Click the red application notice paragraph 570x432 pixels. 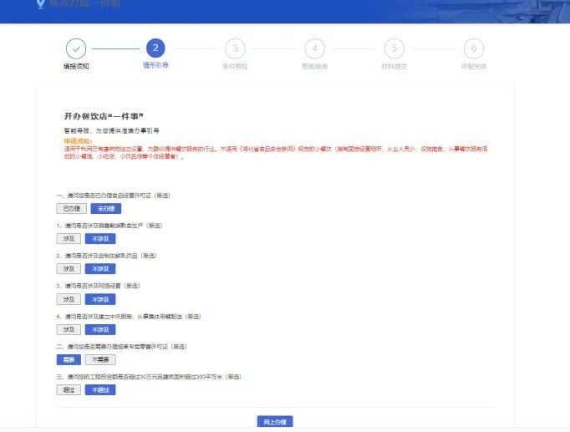tap(276, 153)
